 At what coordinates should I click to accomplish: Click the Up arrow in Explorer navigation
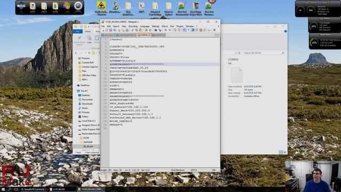tap(89, 53)
